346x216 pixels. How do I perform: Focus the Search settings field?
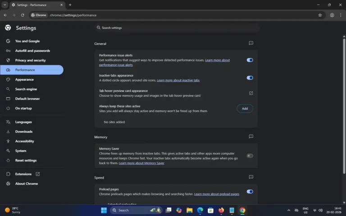[x=177, y=28]
